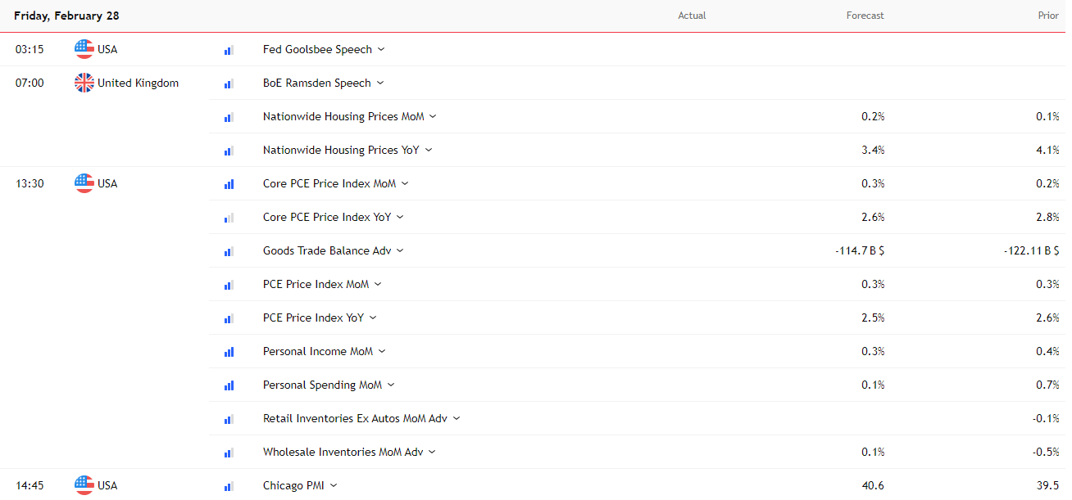The width and height of the screenshot is (1072, 500).
Task: Click the importance icon for Personal Spending MoM
Action: tap(229, 385)
